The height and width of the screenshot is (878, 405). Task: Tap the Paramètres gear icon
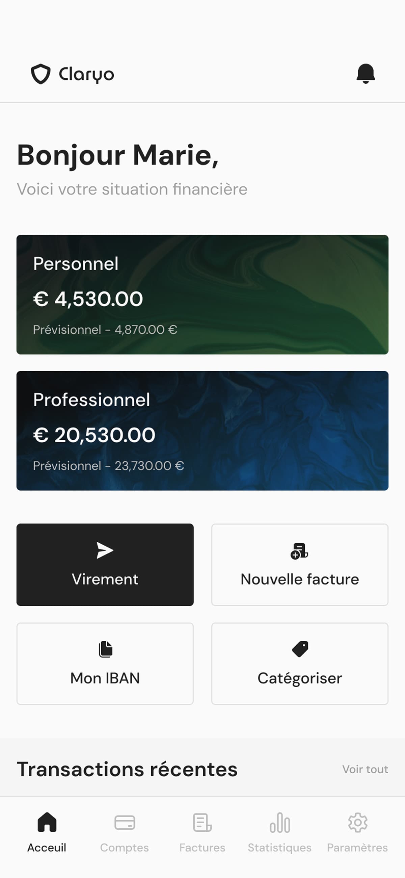coord(357,822)
